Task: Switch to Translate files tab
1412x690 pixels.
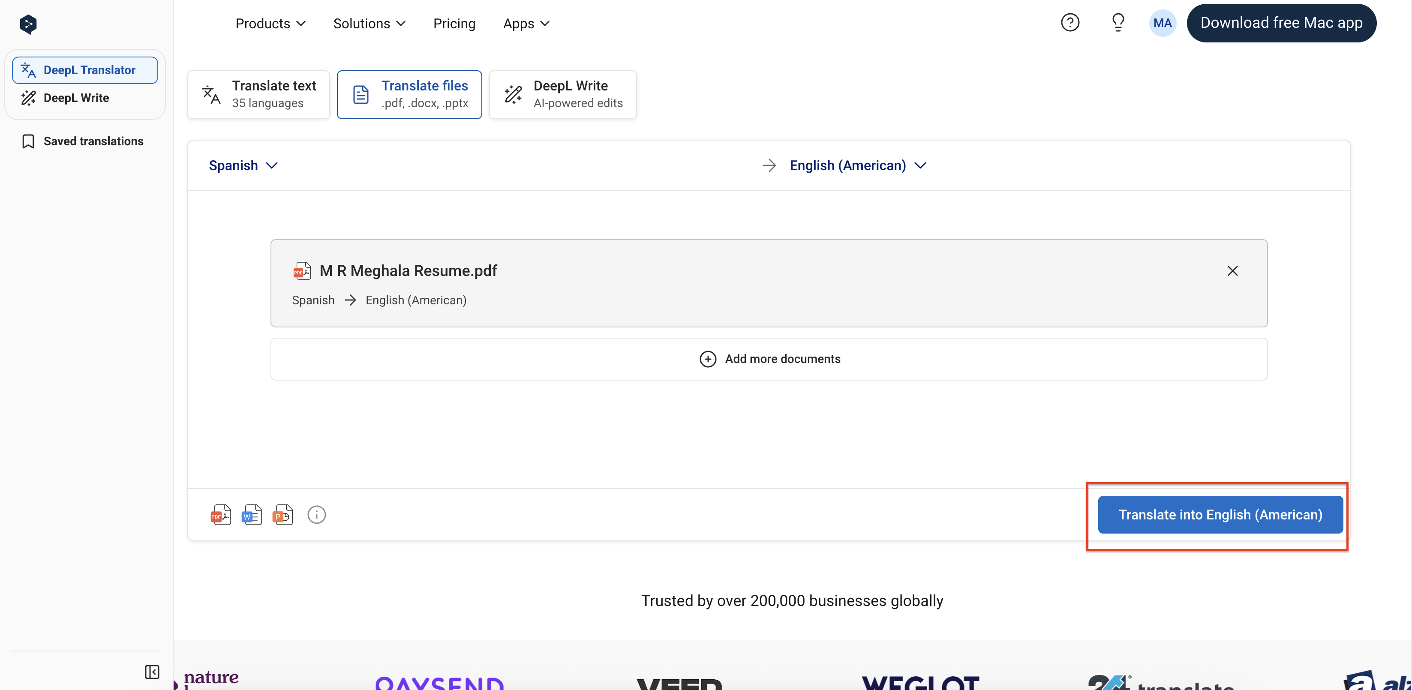Action: point(409,94)
